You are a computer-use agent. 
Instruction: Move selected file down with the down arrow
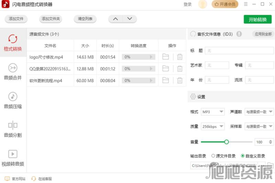[x=130, y=19]
